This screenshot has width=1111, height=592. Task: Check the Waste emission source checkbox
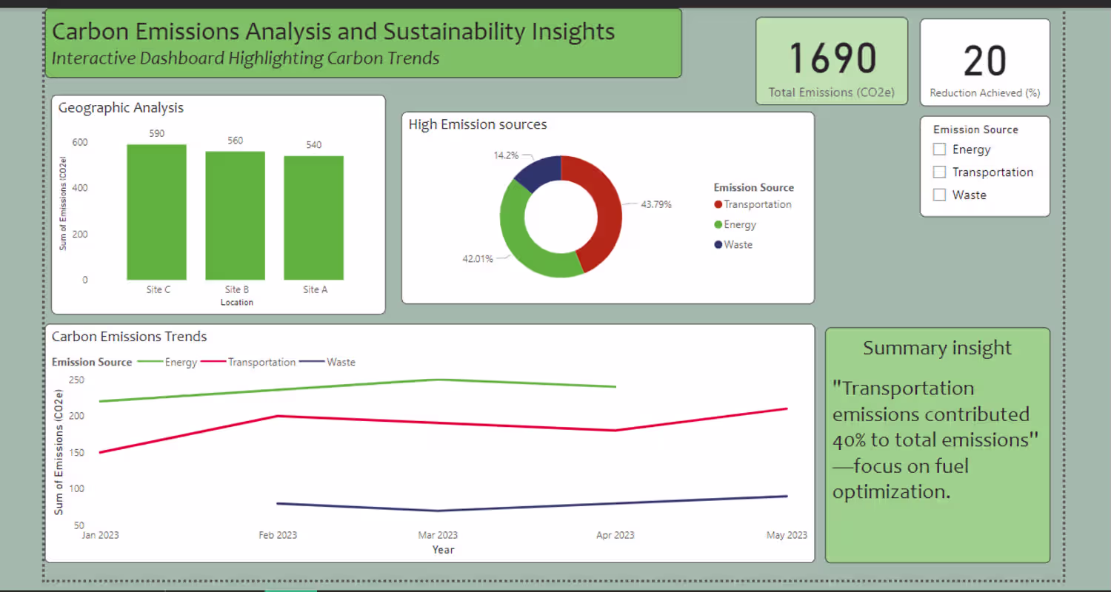(939, 195)
